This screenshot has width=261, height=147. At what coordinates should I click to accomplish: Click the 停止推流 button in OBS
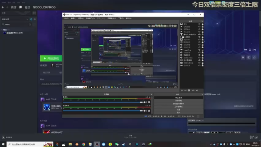tap(178, 98)
